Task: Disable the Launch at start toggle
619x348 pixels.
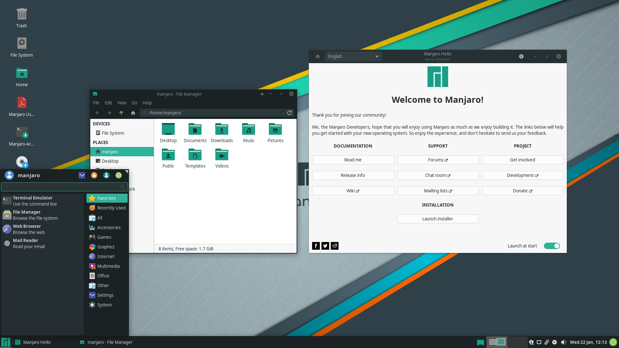Action: pyautogui.click(x=552, y=246)
